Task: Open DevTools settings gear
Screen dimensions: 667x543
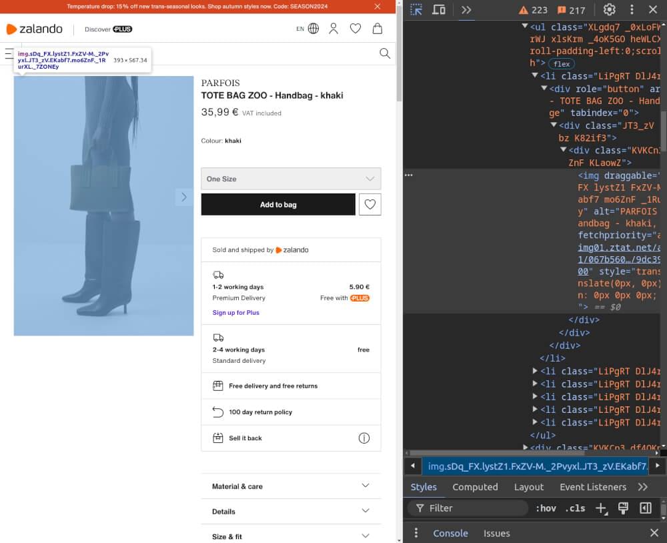Action: pyautogui.click(x=609, y=9)
